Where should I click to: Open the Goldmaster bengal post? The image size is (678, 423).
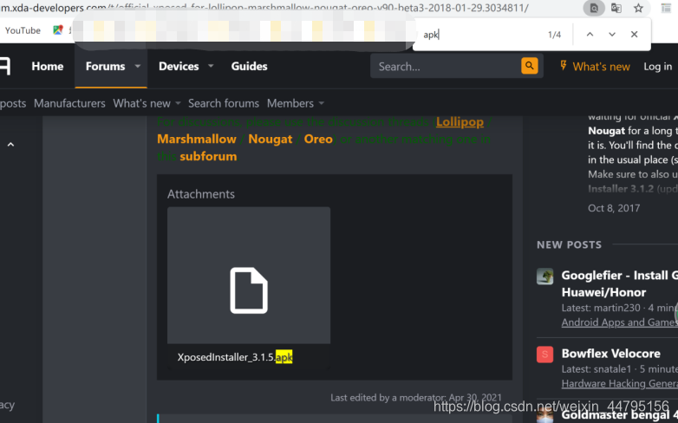tap(619, 416)
